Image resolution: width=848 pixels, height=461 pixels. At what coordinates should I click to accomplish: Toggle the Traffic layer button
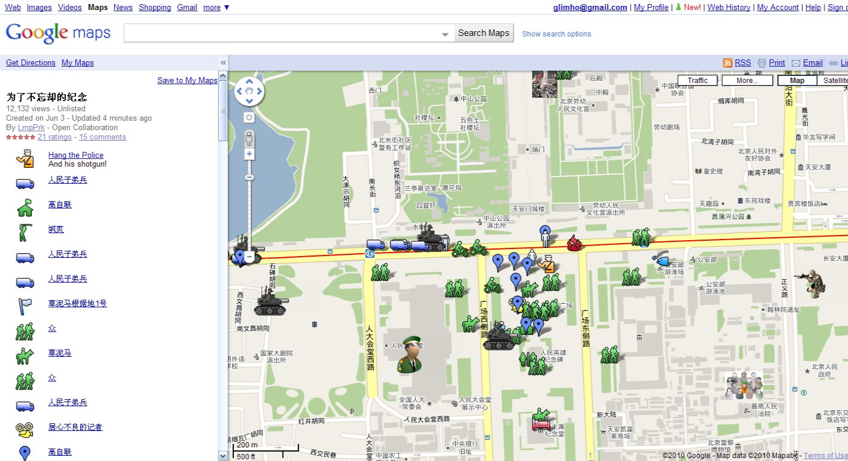pos(697,81)
